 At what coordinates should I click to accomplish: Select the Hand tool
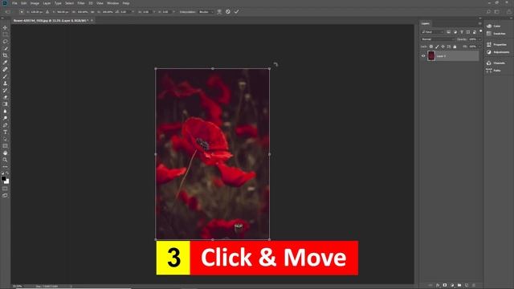pos(5,153)
